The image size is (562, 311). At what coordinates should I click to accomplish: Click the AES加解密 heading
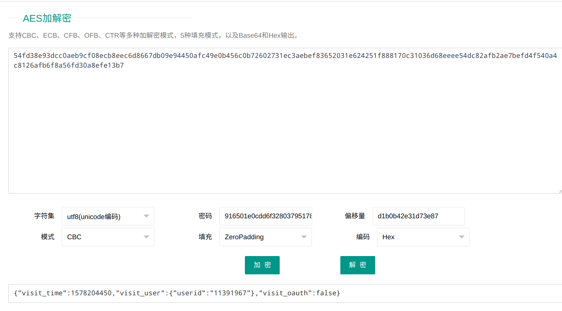[x=47, y=18]
